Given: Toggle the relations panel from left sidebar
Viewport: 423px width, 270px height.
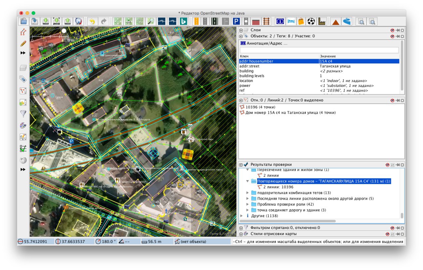Looking at the screenshot, I should (23, 91).
